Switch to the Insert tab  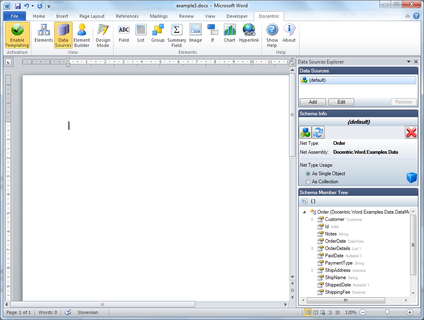click(62, 16)
